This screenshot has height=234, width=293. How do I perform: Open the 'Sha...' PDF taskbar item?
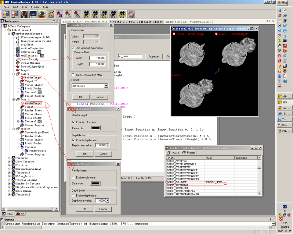click(x=284, y=125)
